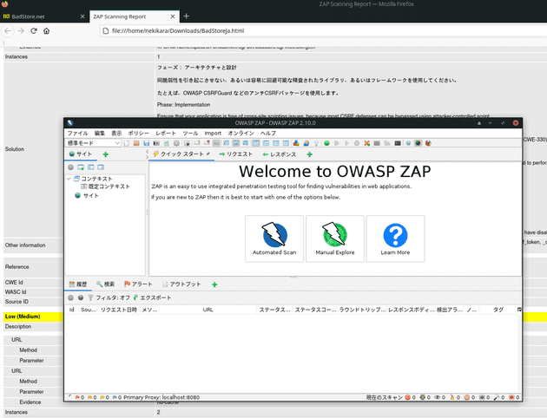Image resolution: width=547 pixels, height=418 pixels.
Task: Click the green circle break-on-all-requests icon
Action: (x=326, y=143)
